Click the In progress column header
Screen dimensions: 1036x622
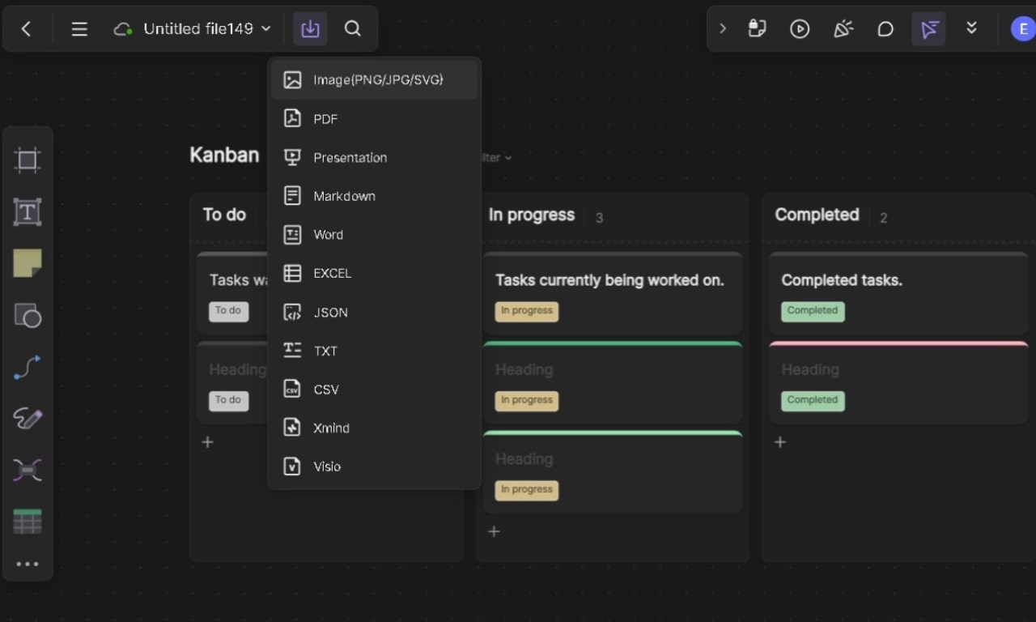532,215
